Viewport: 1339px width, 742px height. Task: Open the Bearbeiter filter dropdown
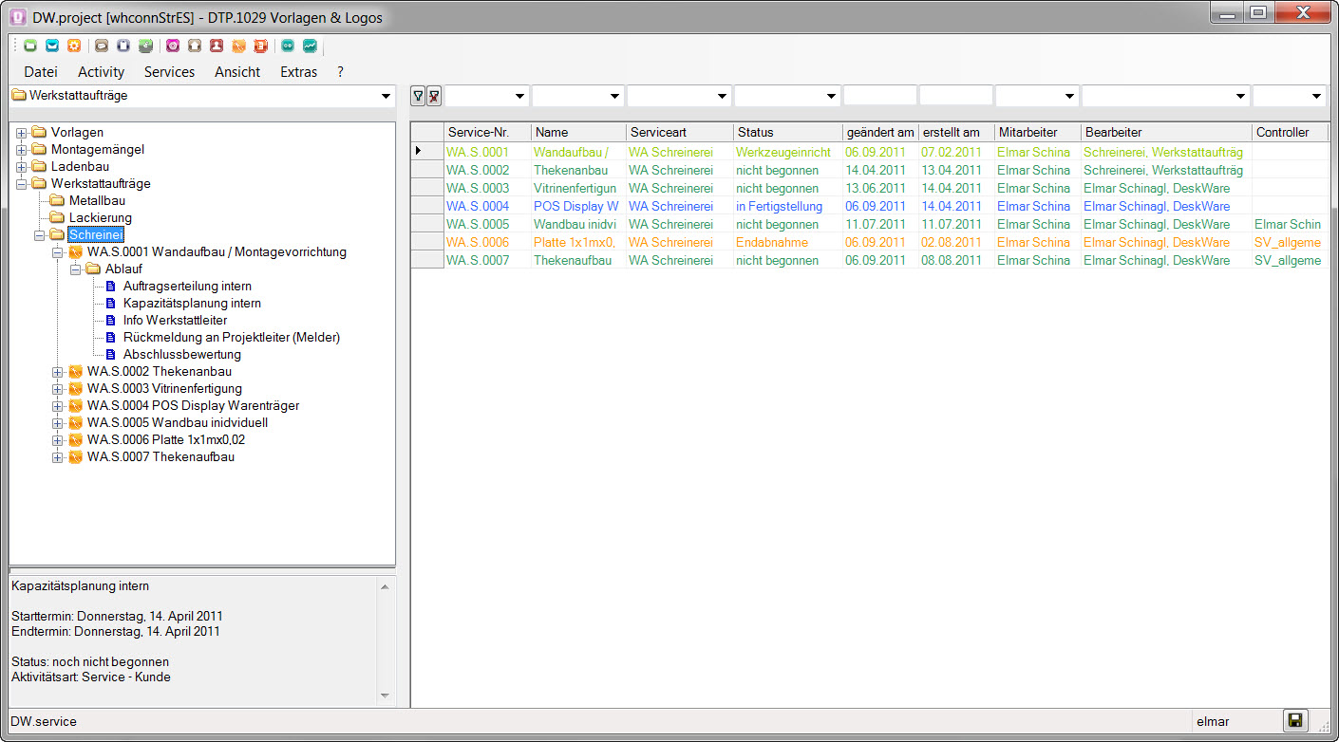1240,97
